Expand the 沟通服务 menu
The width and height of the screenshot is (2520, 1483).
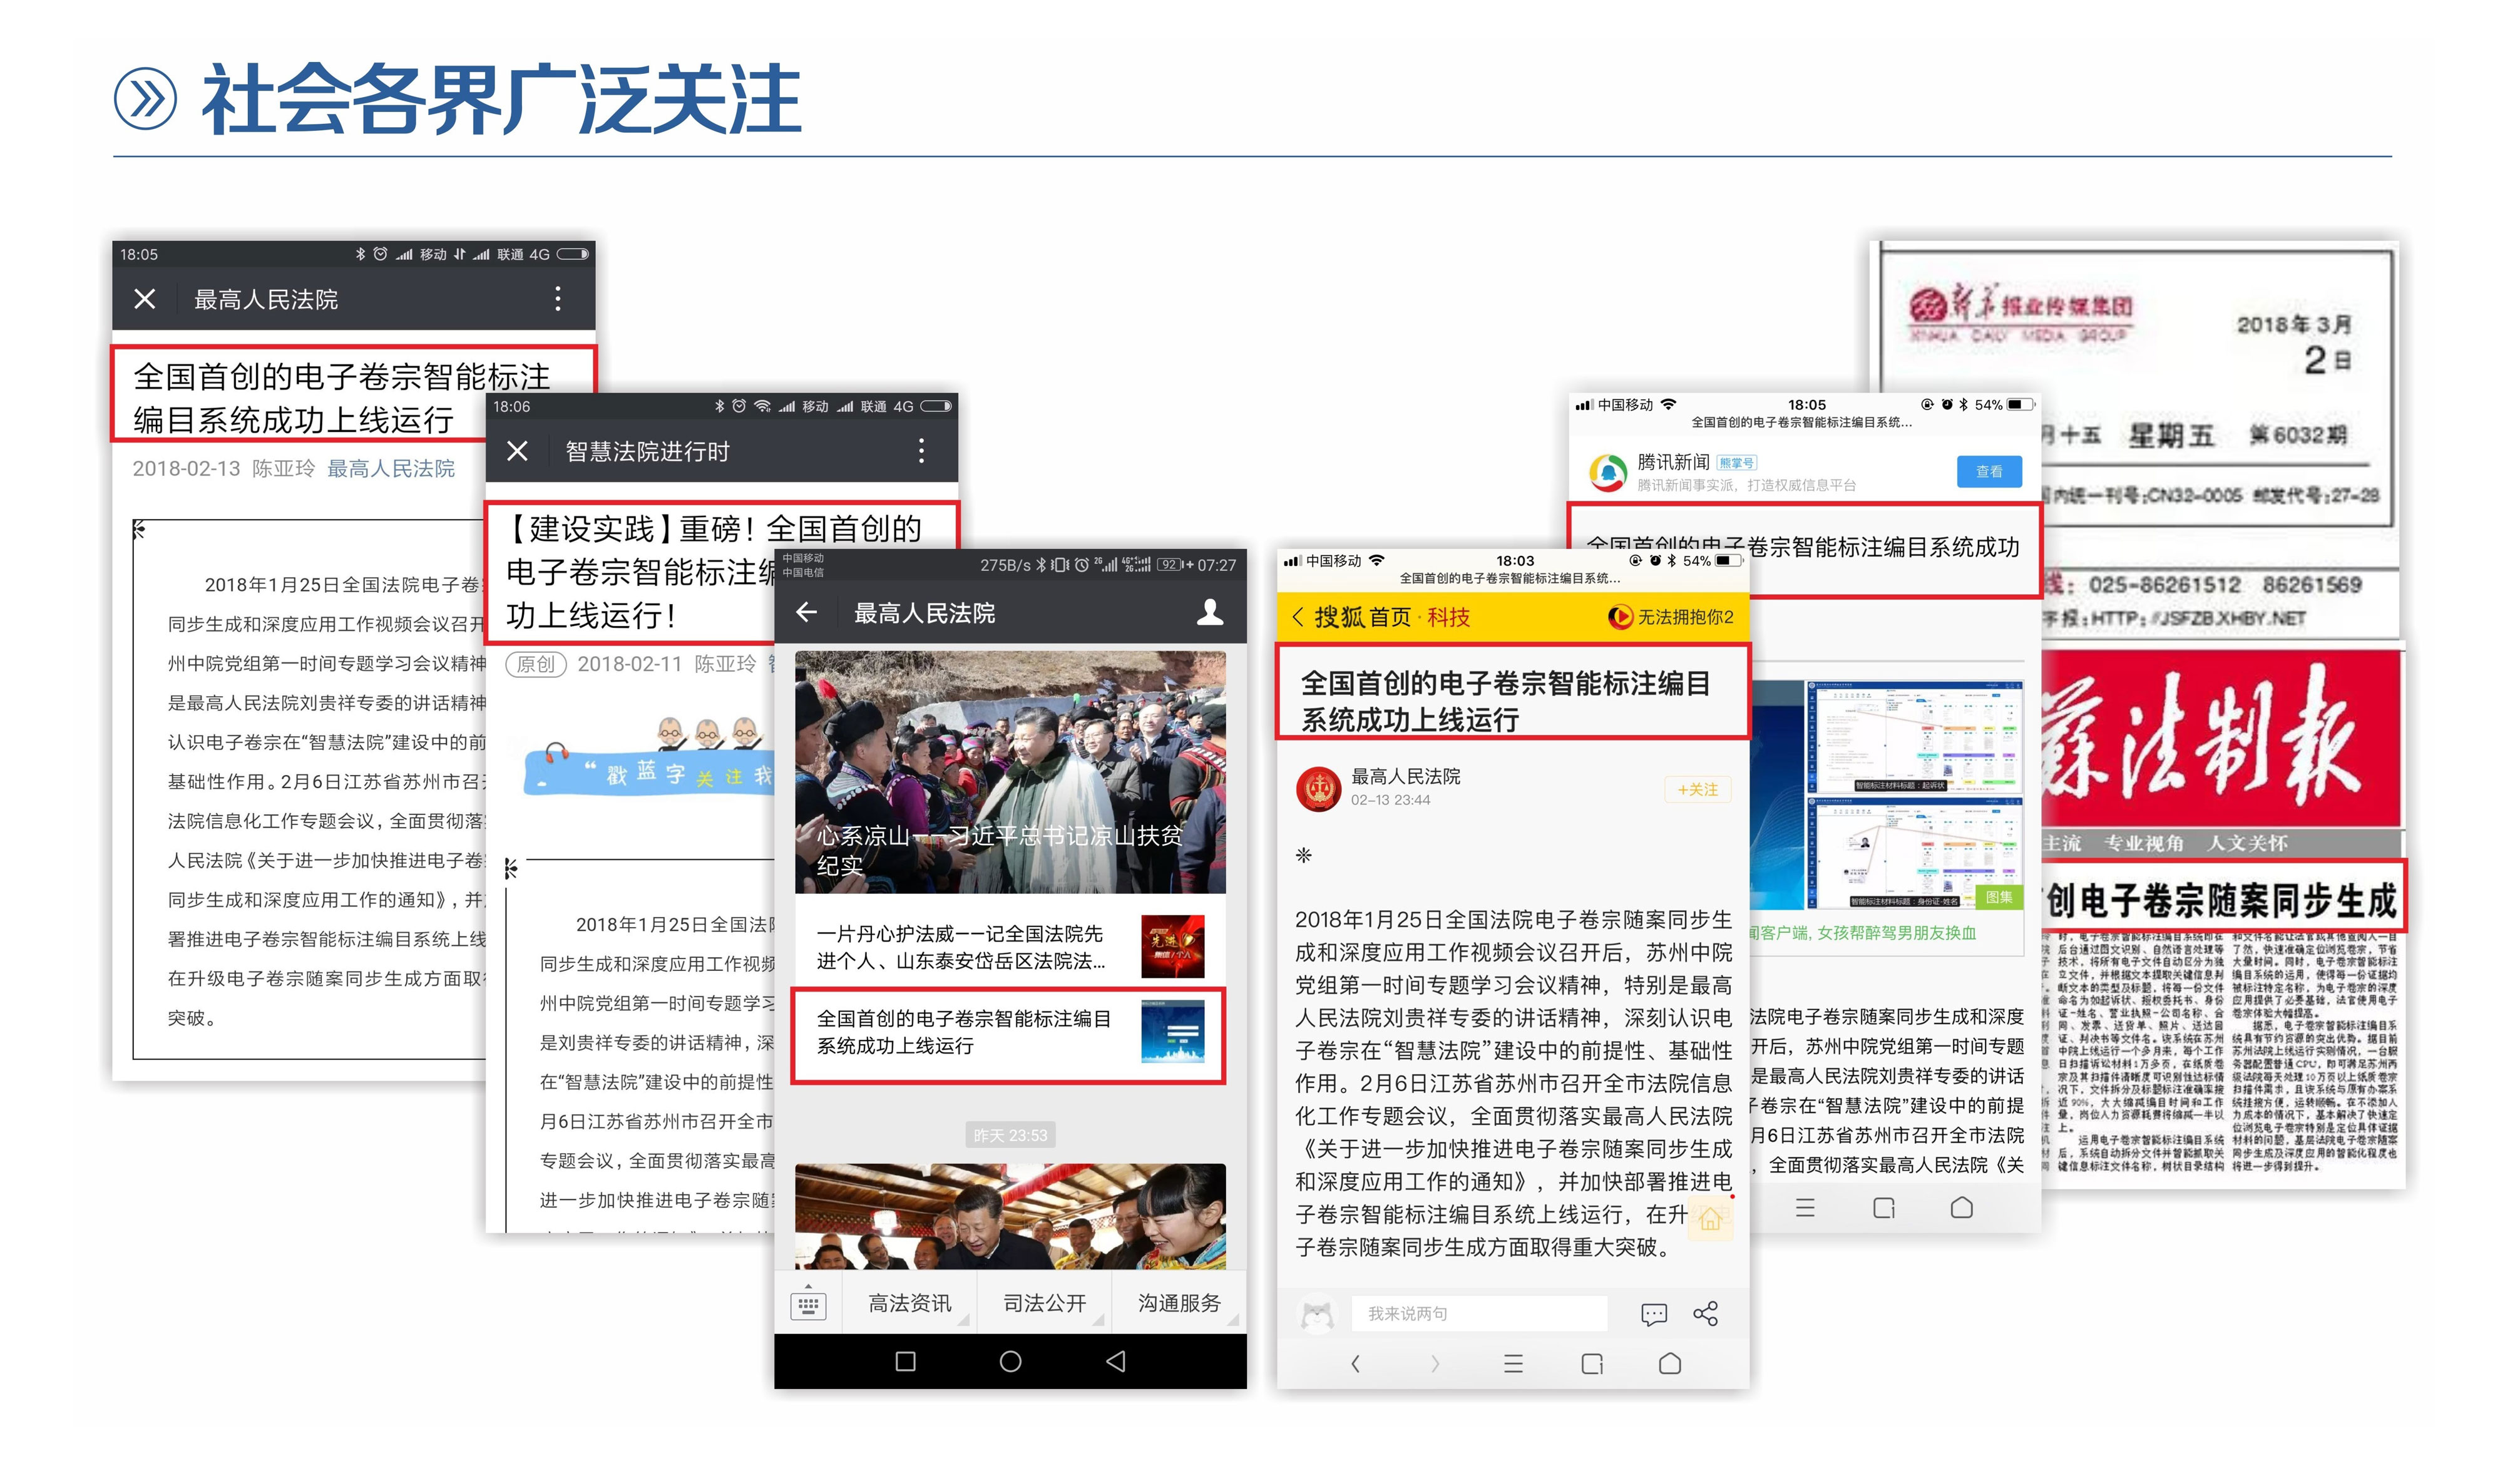click(1179, 1303)
